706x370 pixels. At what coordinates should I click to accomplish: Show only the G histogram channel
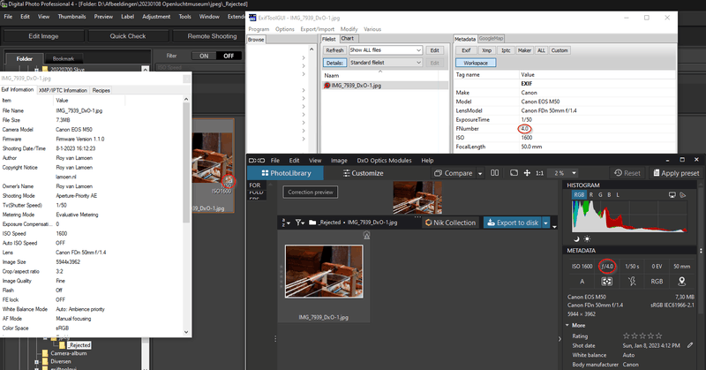pyautogui.click(x=600, y=194)
